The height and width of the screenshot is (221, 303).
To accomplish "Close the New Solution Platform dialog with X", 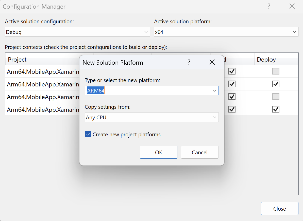I will point(212,62).
